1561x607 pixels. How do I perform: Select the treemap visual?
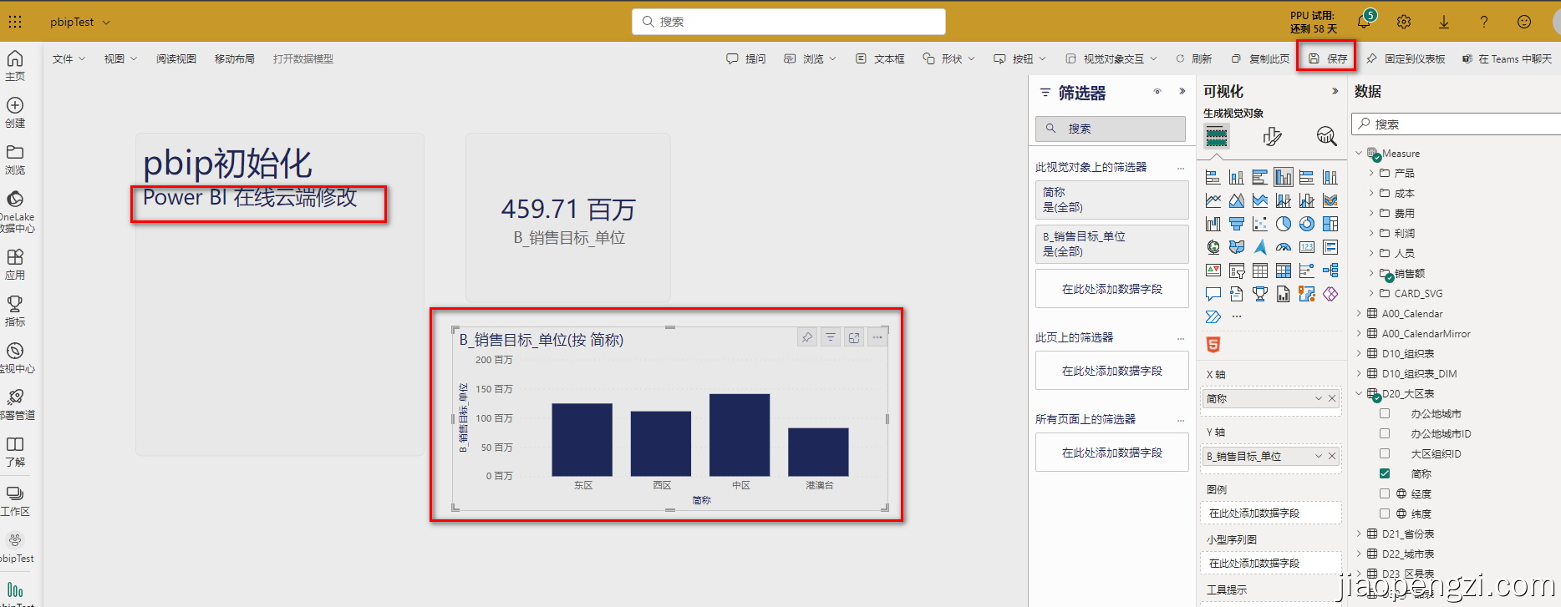1330,224
